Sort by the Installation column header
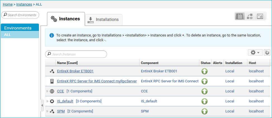The image size is (272, 118). pos(235,63)
